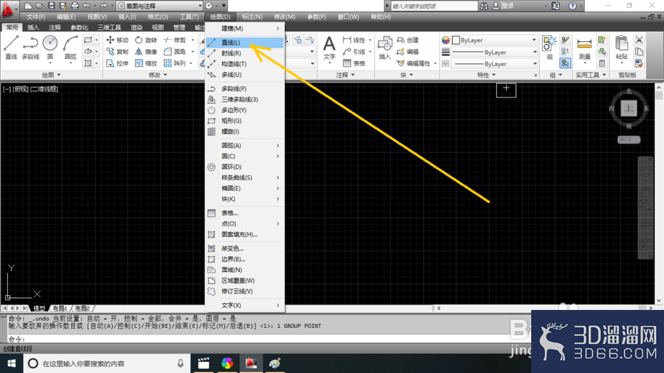
Task: Open the 草图与注释 workspace dropdown
Action: click(159, 6)
